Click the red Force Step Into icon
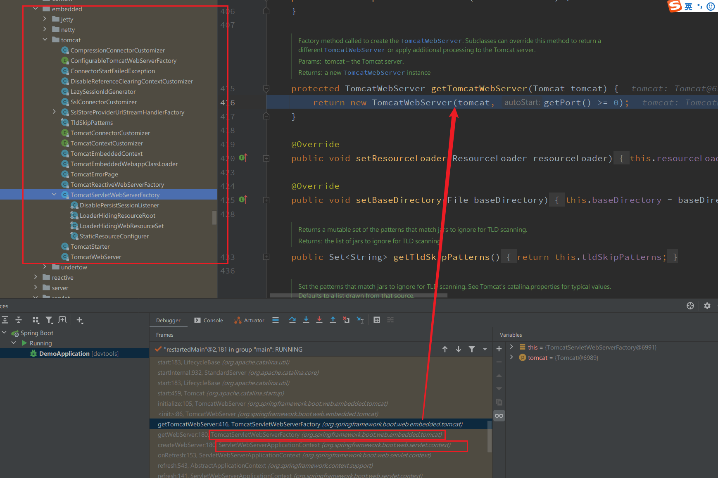718x478 pixels. coord(319,320)
